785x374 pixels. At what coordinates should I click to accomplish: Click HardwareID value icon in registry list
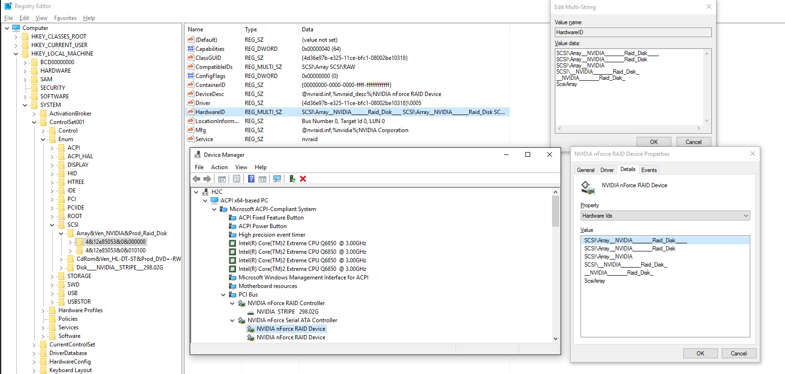(191, 112)
